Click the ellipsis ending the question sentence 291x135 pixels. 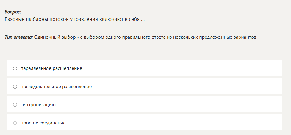[x=143, y=20]
